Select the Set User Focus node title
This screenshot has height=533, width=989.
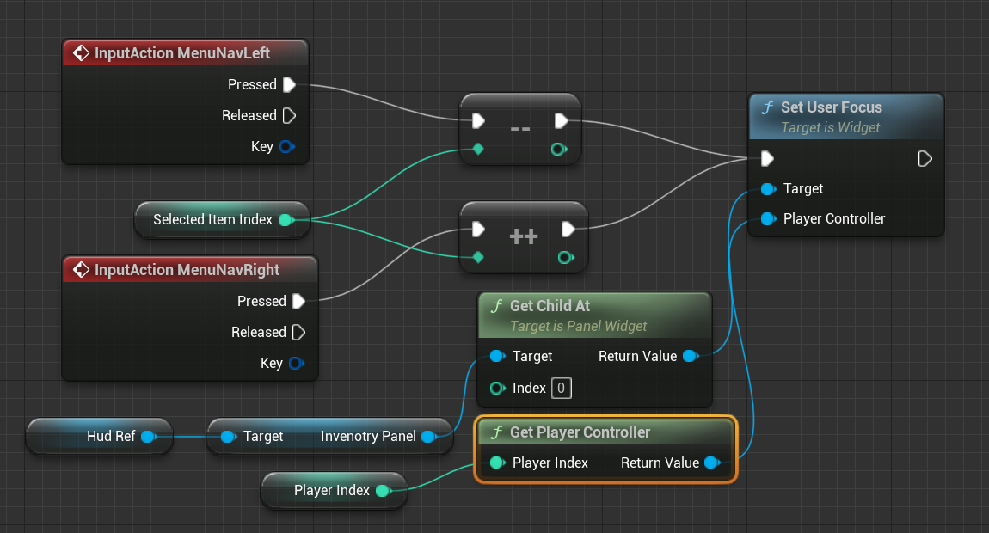pos(832,107)
